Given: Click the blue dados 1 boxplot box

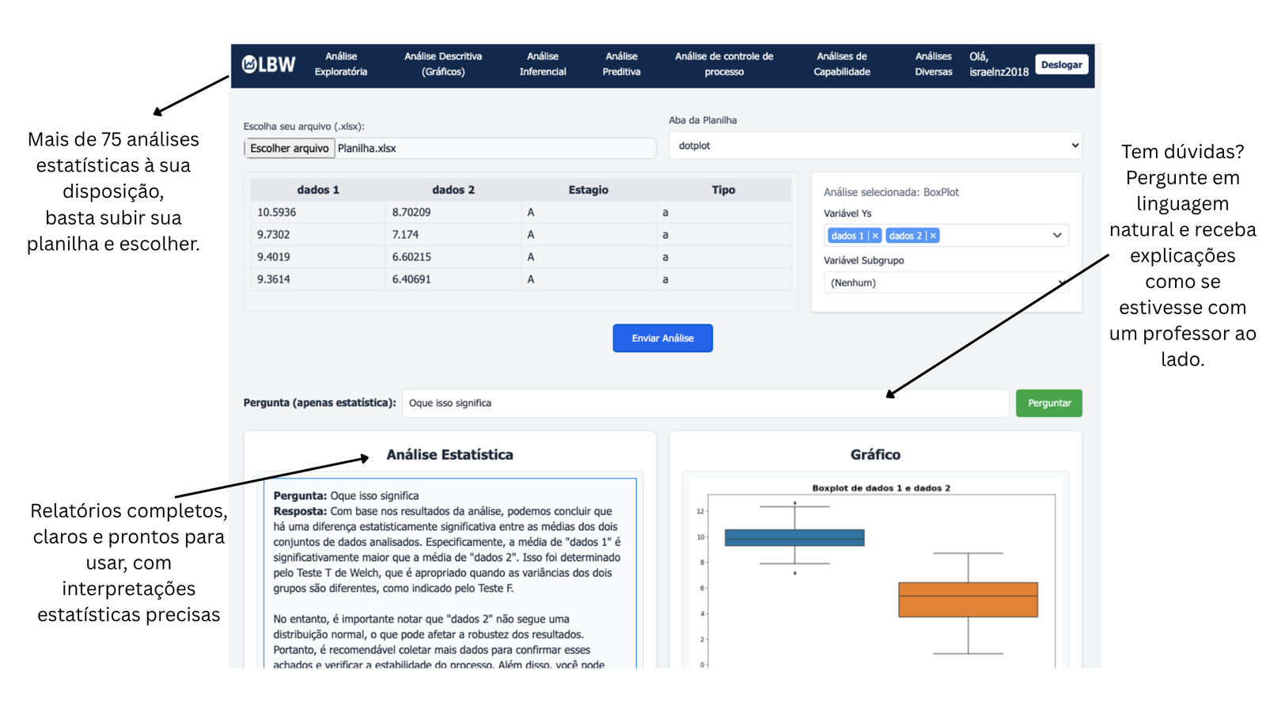Looking at the screenshot, I should [794, 538].
